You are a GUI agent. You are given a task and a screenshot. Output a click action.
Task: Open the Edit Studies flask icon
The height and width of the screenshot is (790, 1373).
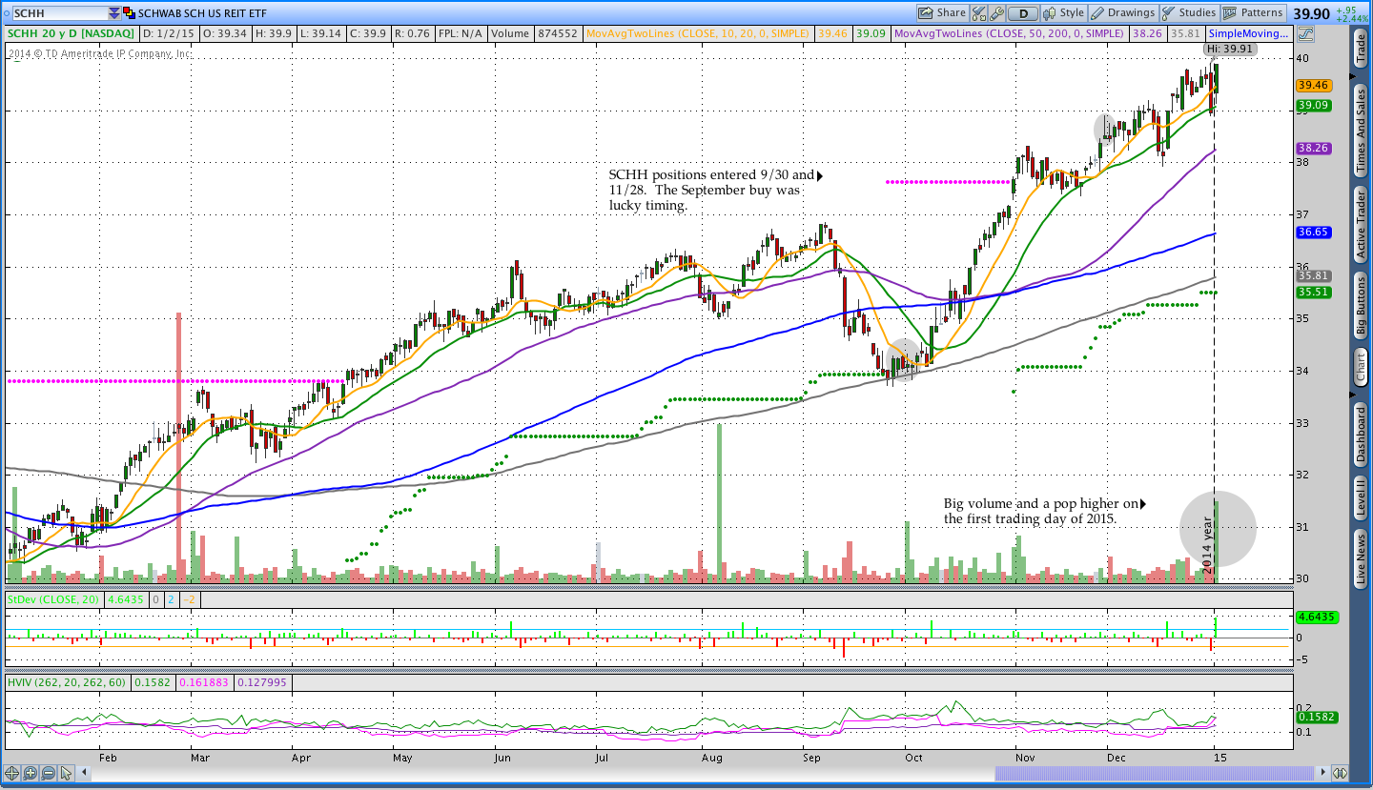(x=979, y=13)
